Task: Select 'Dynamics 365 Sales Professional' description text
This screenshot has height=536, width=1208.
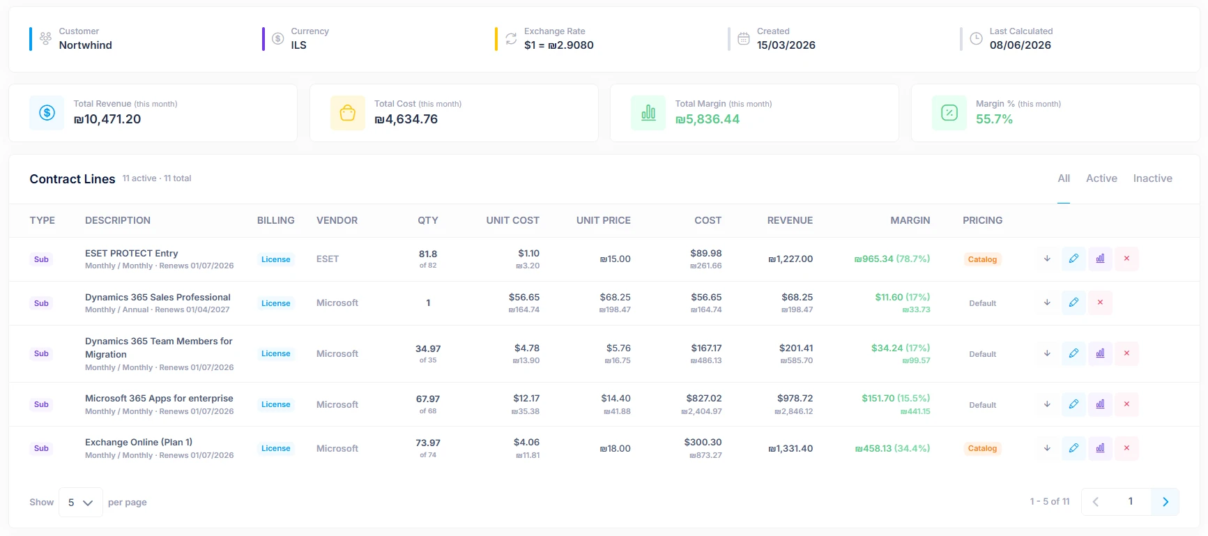Action: tap(158, 297)
